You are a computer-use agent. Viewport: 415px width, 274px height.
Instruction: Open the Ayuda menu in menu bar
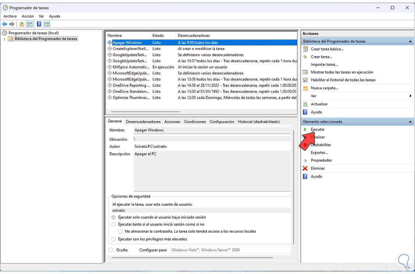(54, 16)
